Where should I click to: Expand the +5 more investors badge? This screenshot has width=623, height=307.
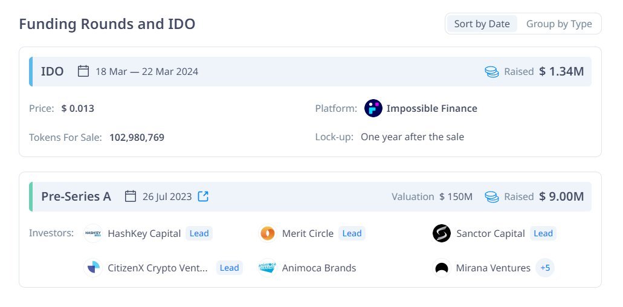point(545,268)
